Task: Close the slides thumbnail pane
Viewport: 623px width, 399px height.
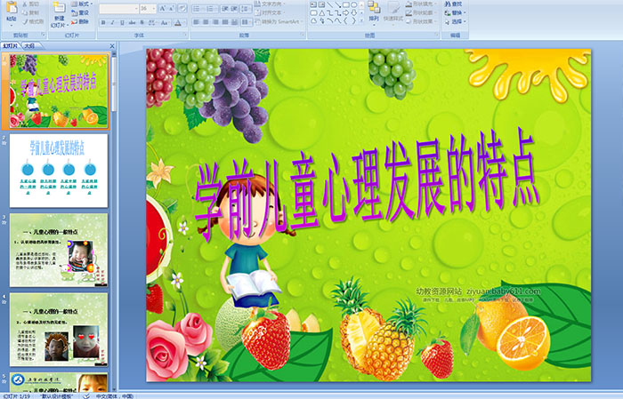Action: 112,46
